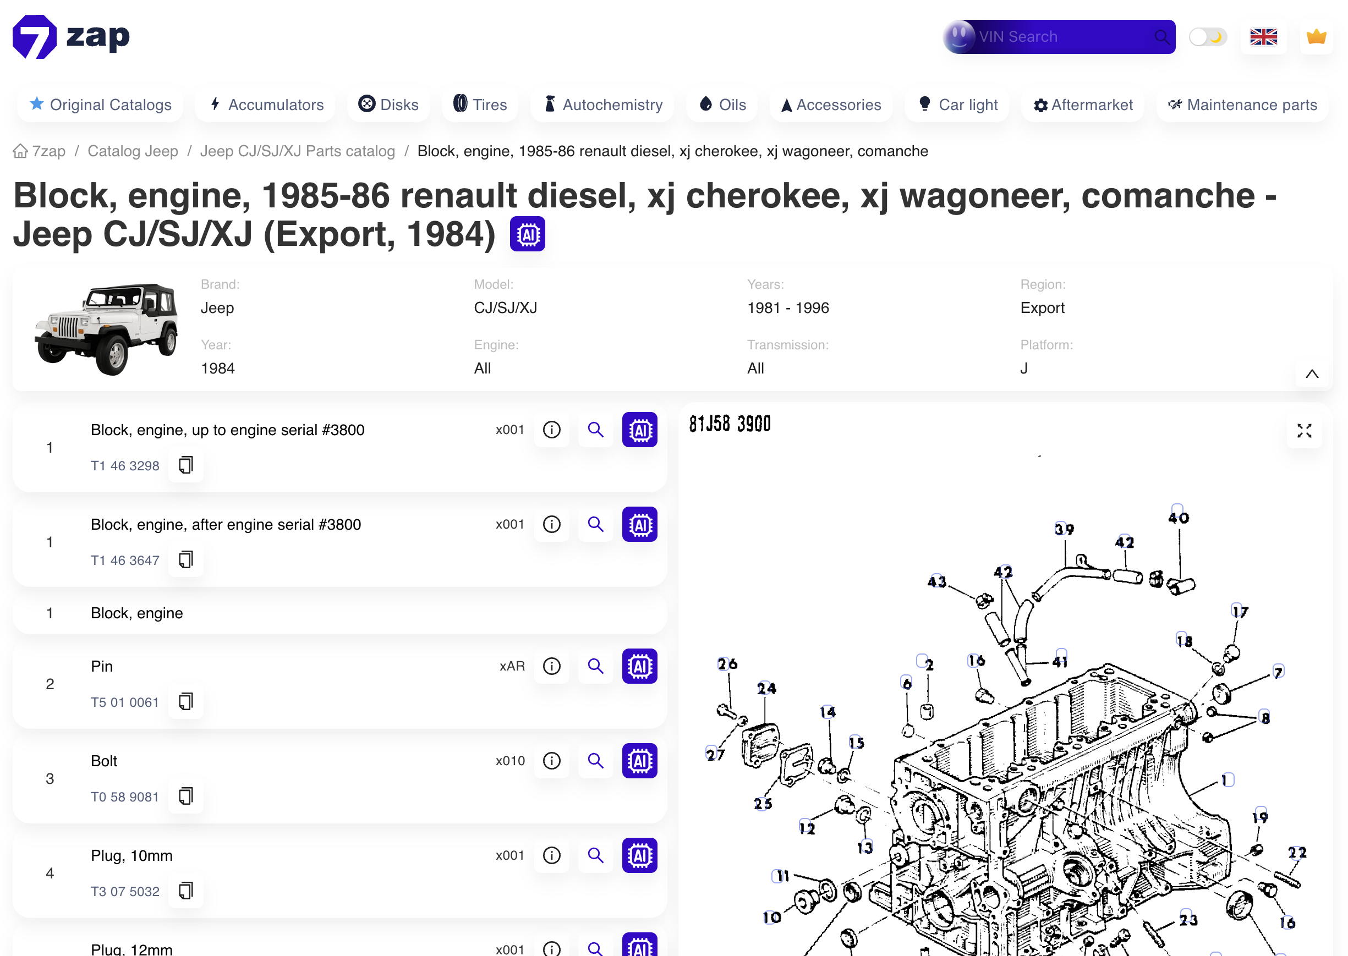This screenshot has height=956, width=1348.
Task: Select the Original Catalogs menu item
Action: click(100, 105)
